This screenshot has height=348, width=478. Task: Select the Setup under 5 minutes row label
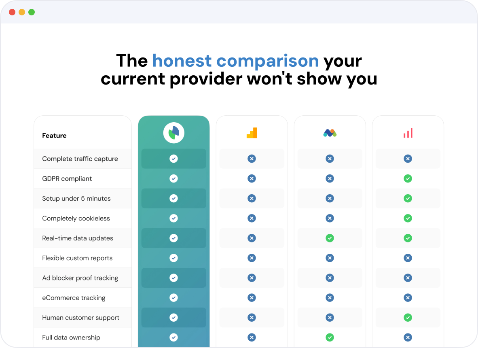(x=76, y=199)
